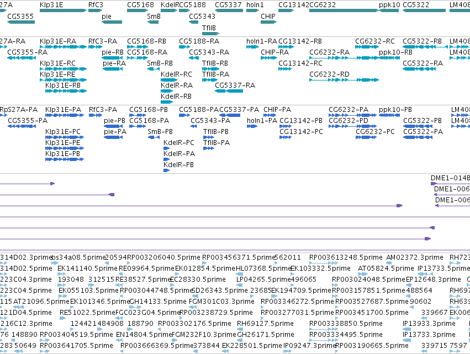Screen dimensions: 470x354
Task: Click the CHIP-PA protein label
Action: (277, 110)
